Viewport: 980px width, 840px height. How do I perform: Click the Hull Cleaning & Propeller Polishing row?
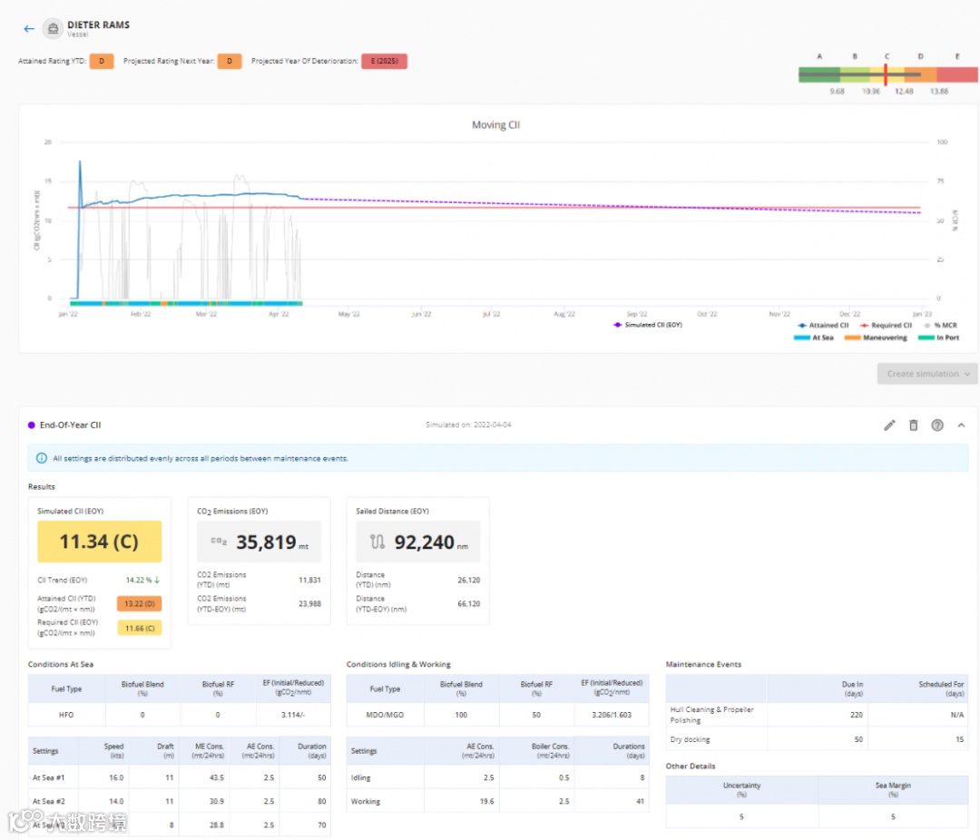coord(817,715)
